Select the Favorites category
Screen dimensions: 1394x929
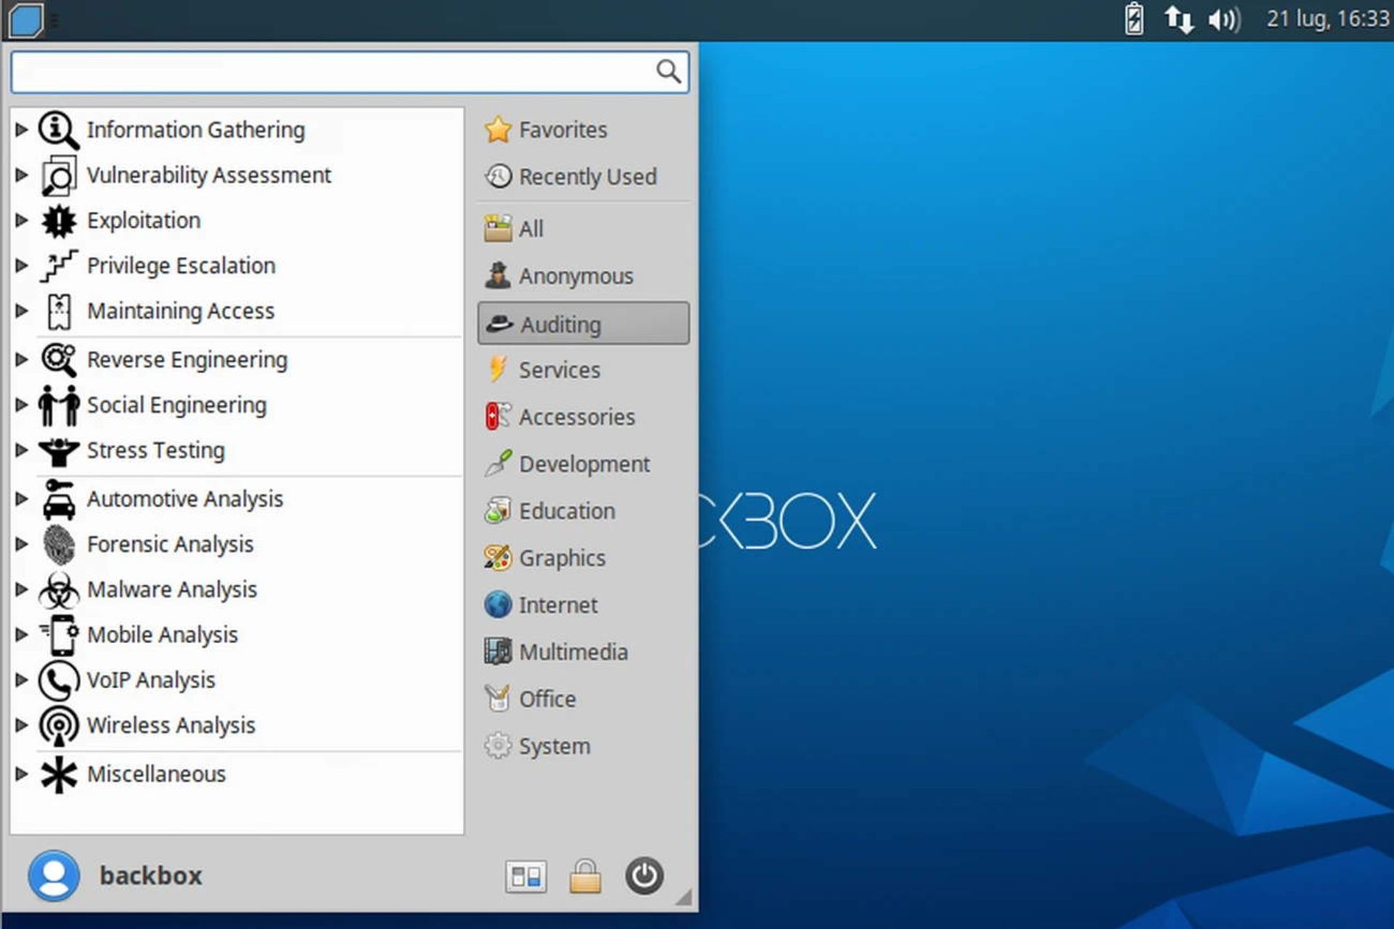click(584, 130)
